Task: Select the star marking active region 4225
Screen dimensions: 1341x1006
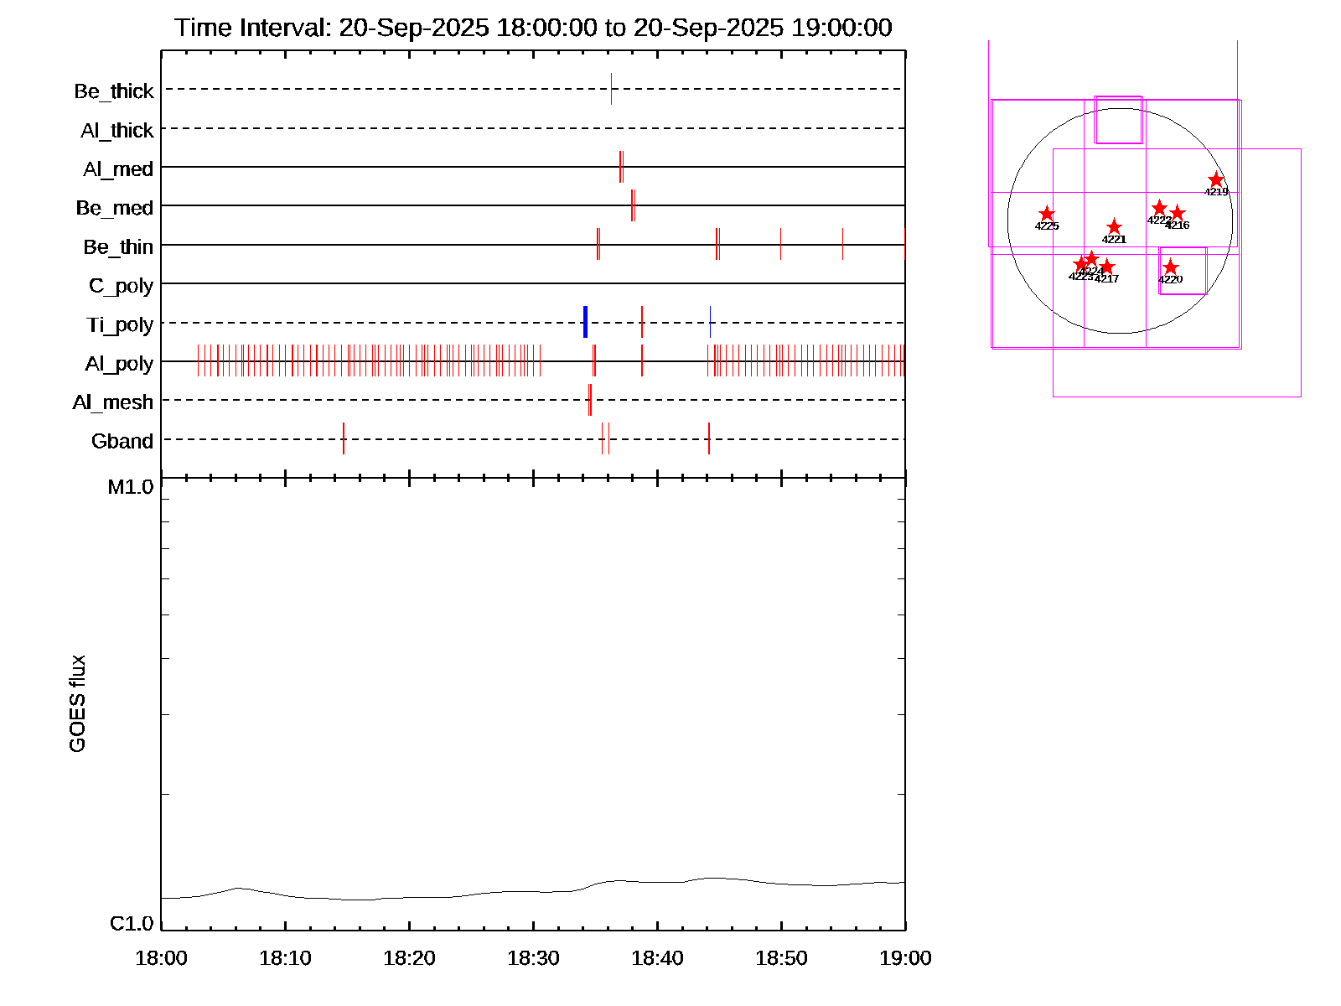Action: point(1047,215)
